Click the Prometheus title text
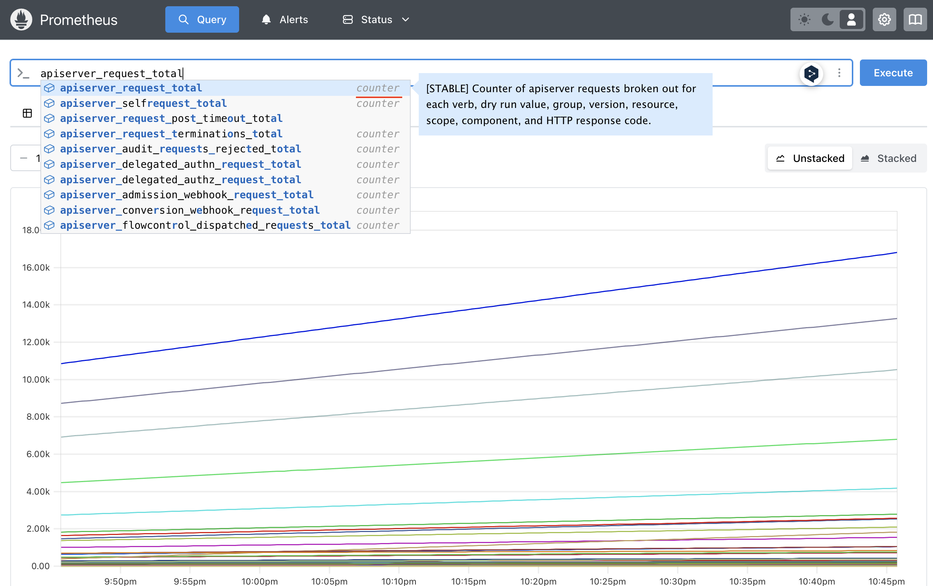Viewport: 933px width, 586px height. click(79, 20)
